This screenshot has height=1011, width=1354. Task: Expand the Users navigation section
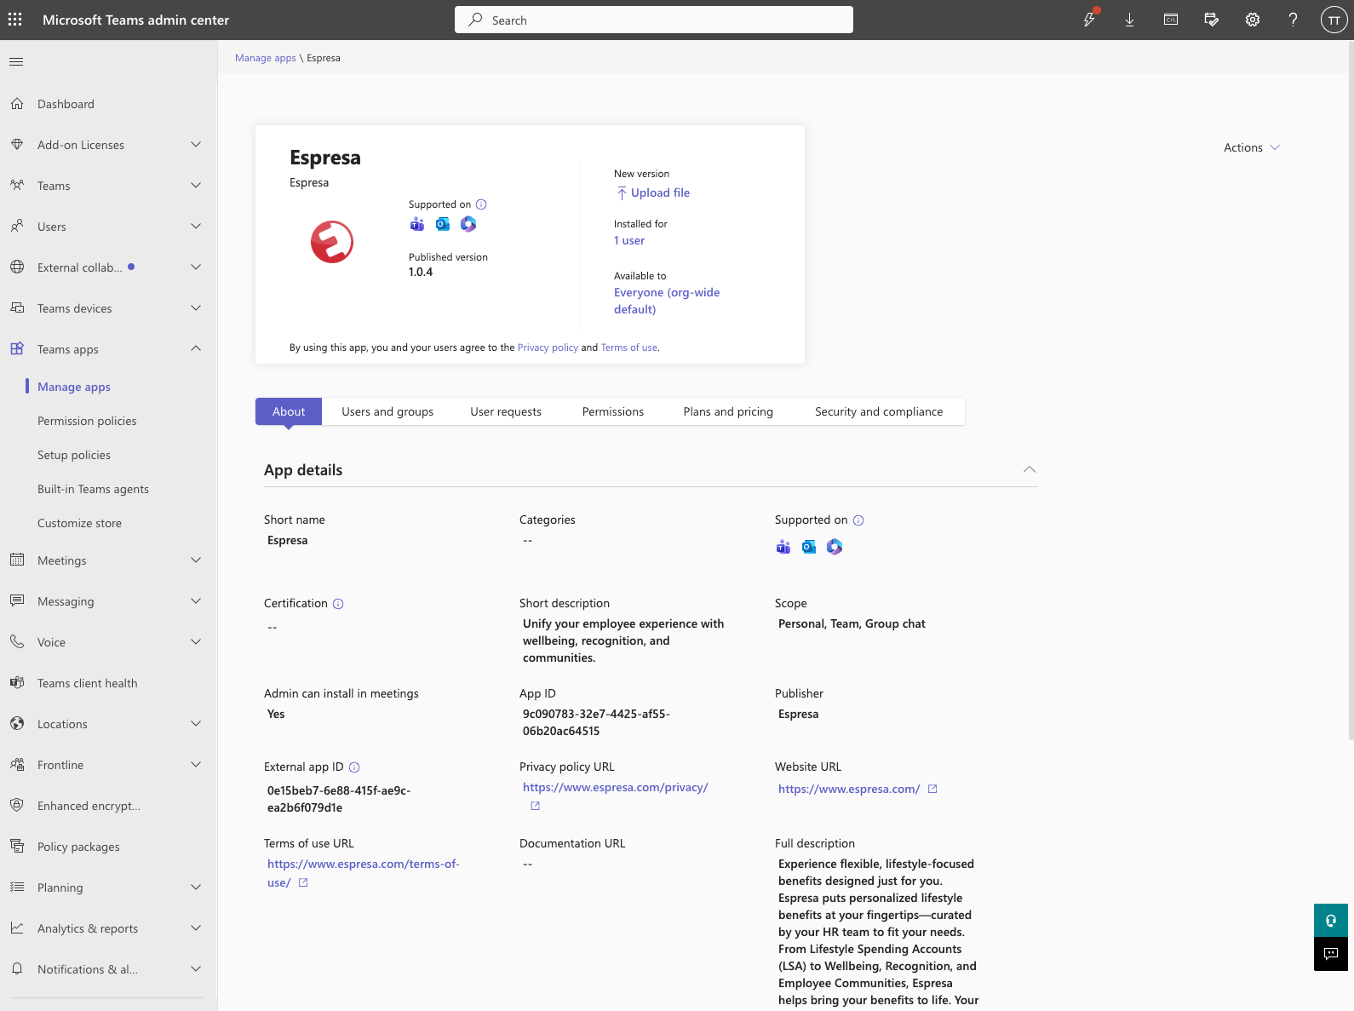(x=196, y=227)
